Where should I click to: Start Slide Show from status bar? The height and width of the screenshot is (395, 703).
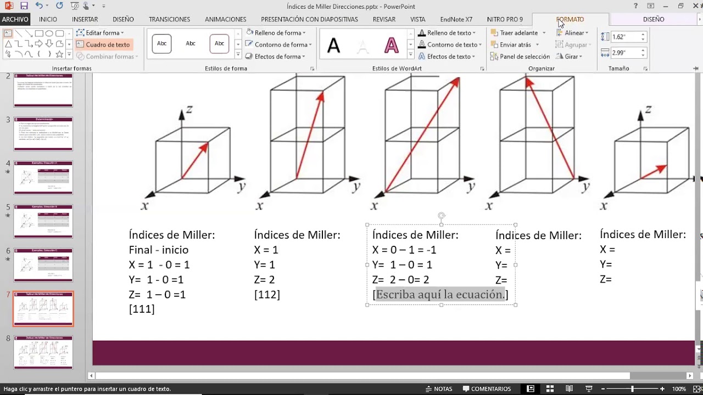tap(589, 389)
